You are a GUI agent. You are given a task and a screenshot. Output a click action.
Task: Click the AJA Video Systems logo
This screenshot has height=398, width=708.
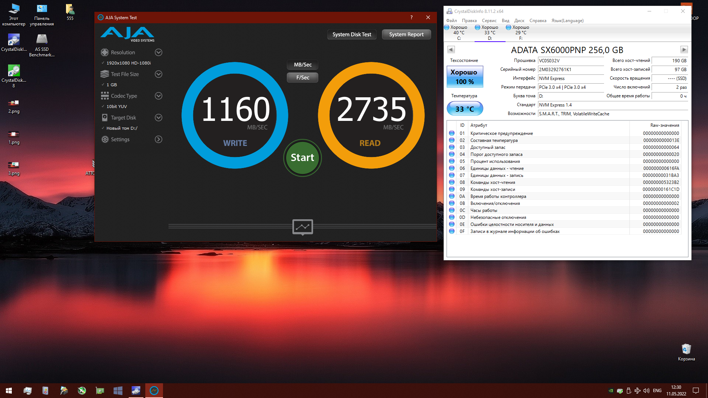click(128, 34)
